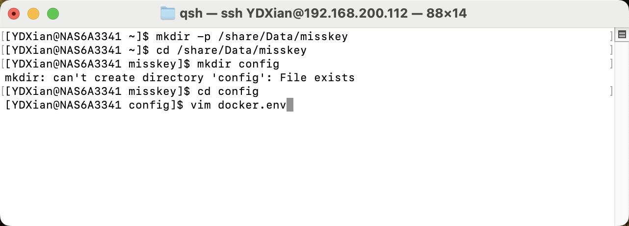Close the terminal window with red button

coord(13,14)
